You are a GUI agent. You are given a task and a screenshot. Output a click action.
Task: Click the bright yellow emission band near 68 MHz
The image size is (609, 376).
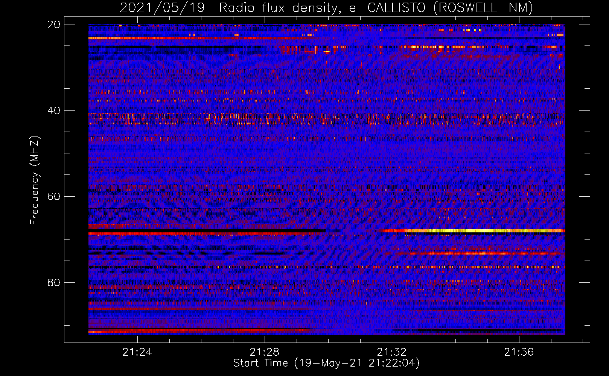click(x=474, y=230)
